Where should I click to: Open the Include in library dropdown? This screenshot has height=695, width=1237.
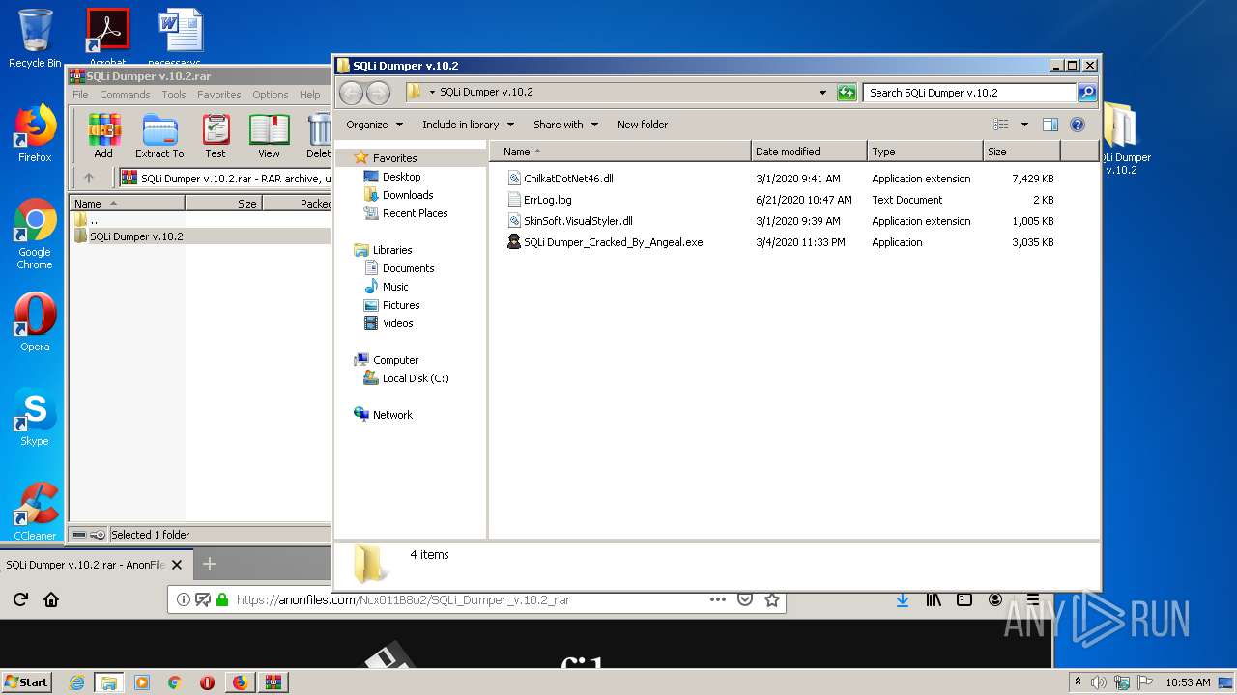[468, 125]
